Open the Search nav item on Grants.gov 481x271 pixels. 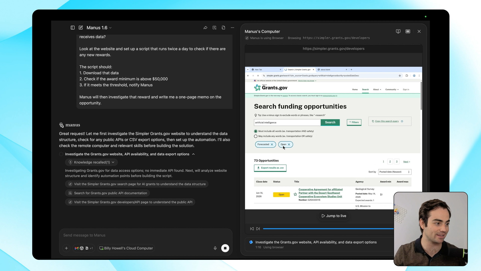point(365,89)
